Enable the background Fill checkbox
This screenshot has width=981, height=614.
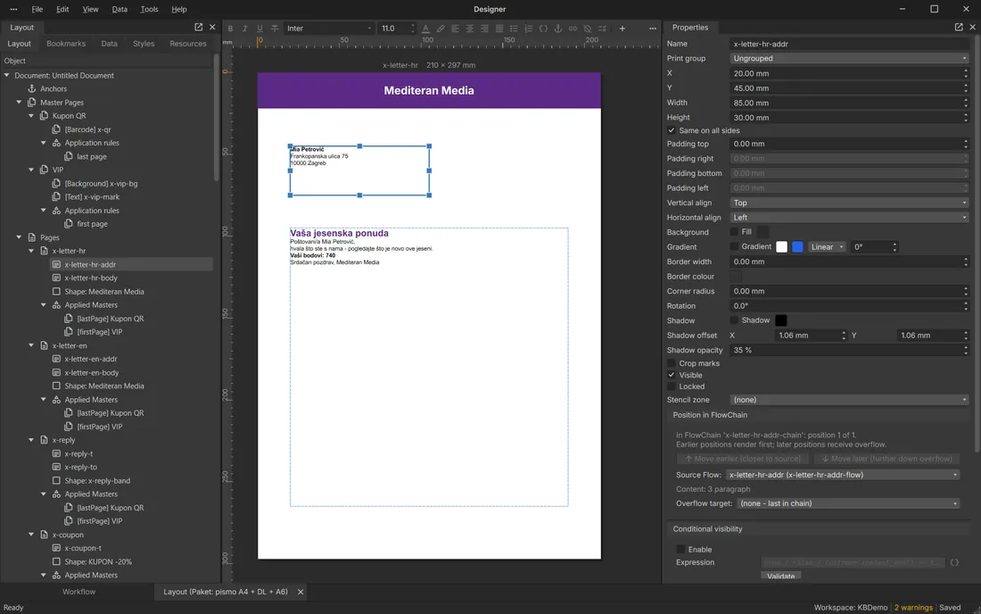[x=734, y=231]
